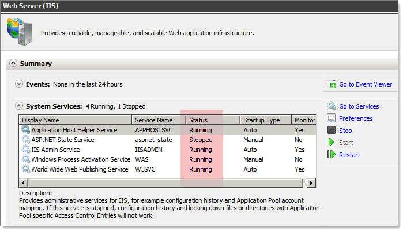Screen dimensions: 403x231
Task: Click the Preferences list icon
Action: [x=332, y=118]
